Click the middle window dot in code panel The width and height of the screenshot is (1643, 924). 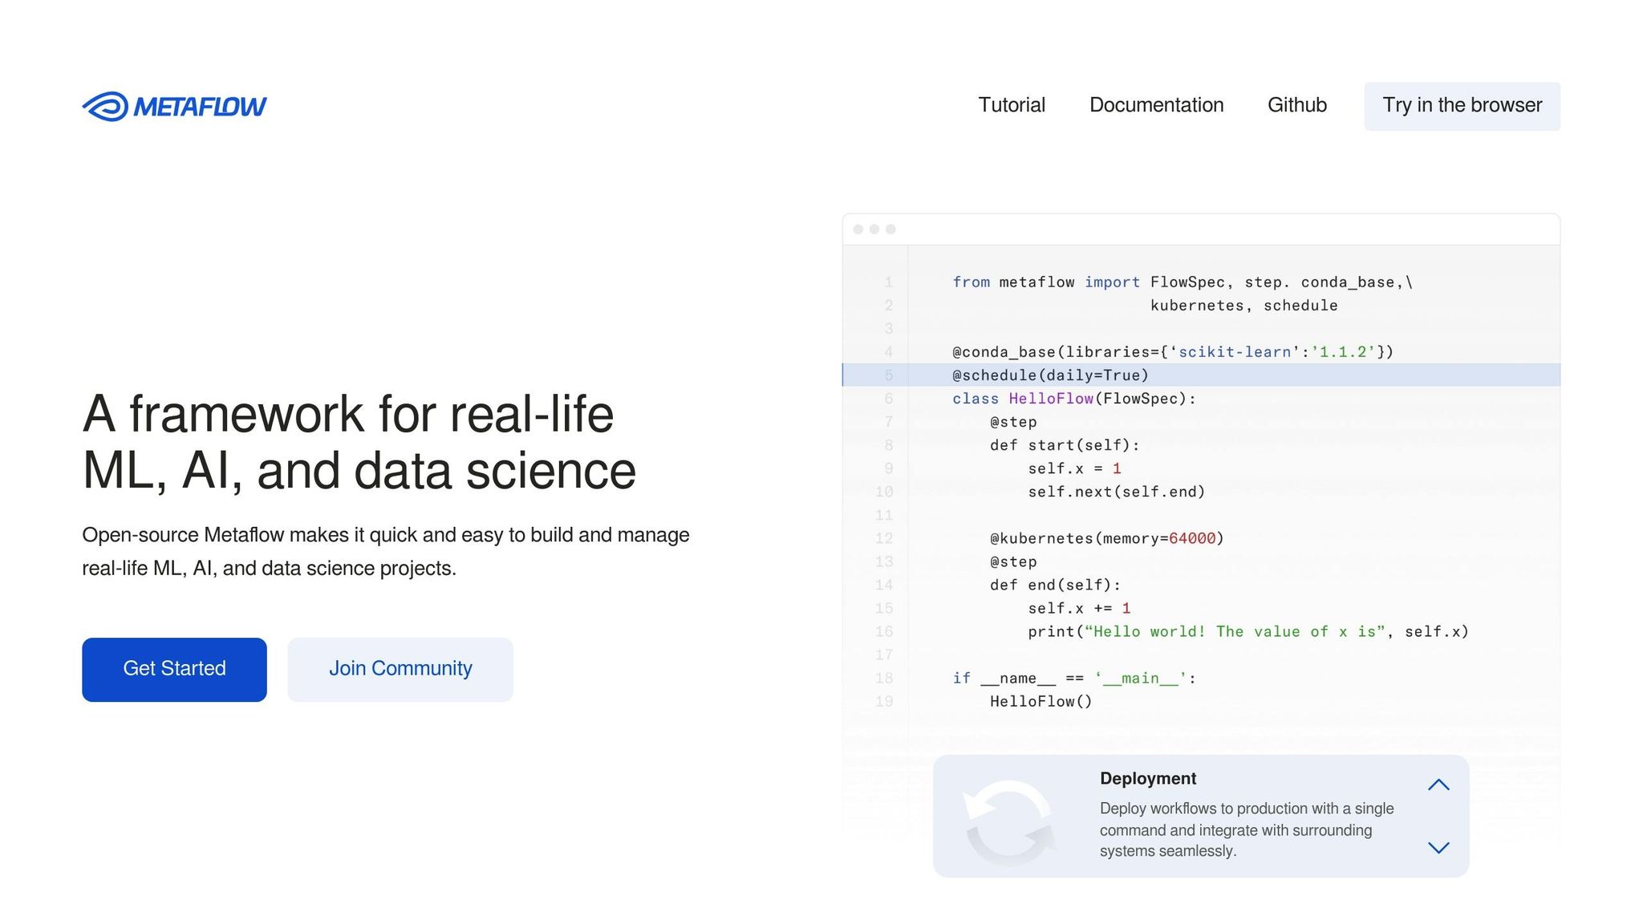click(x=874, y=229)
